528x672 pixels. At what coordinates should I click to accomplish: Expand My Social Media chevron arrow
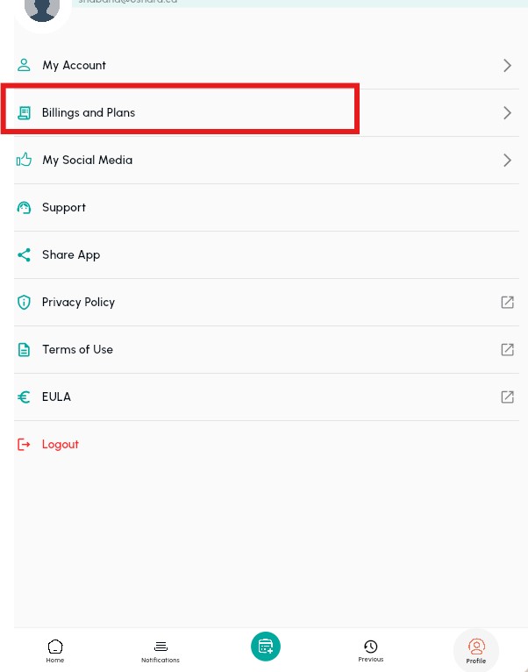(507, 160)
